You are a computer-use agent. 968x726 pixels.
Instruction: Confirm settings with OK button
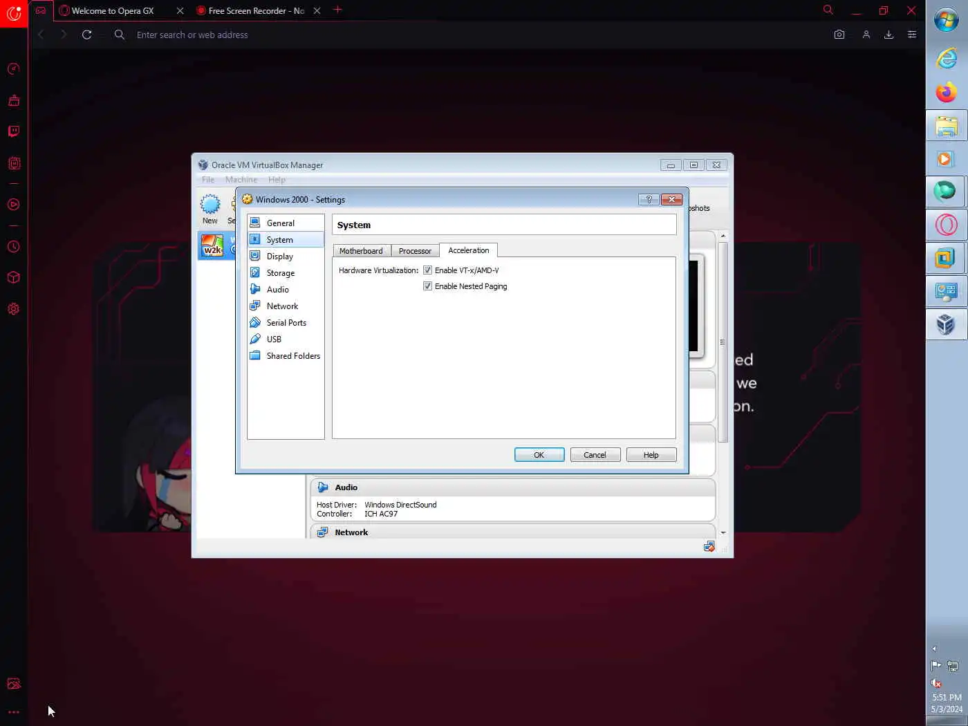tap(539, 455)
